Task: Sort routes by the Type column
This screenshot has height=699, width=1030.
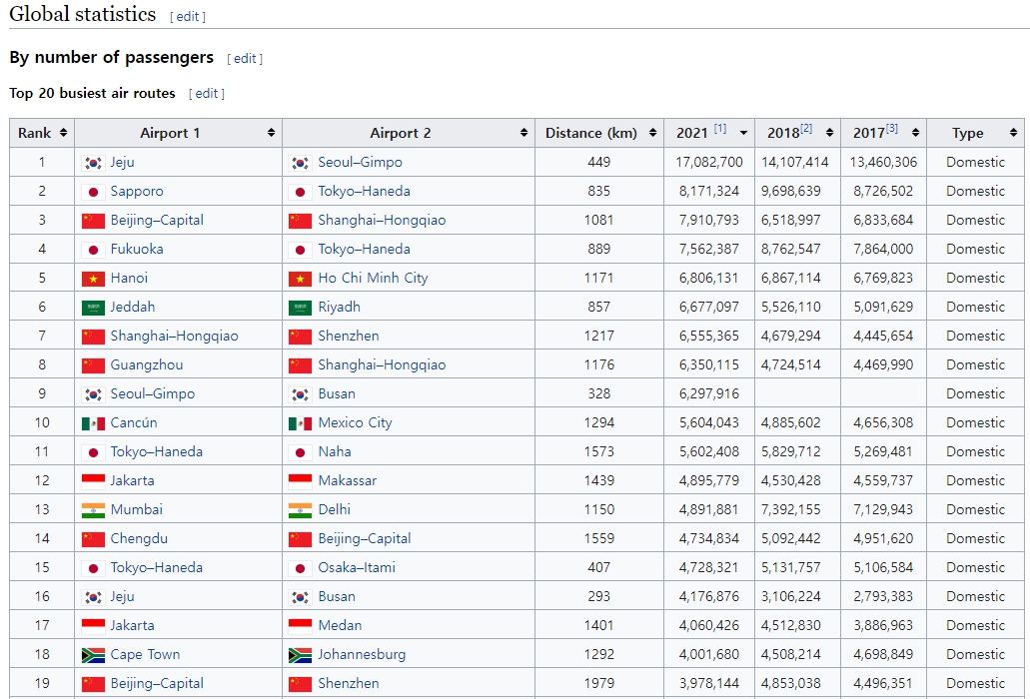Action: [x=975, y=133]
